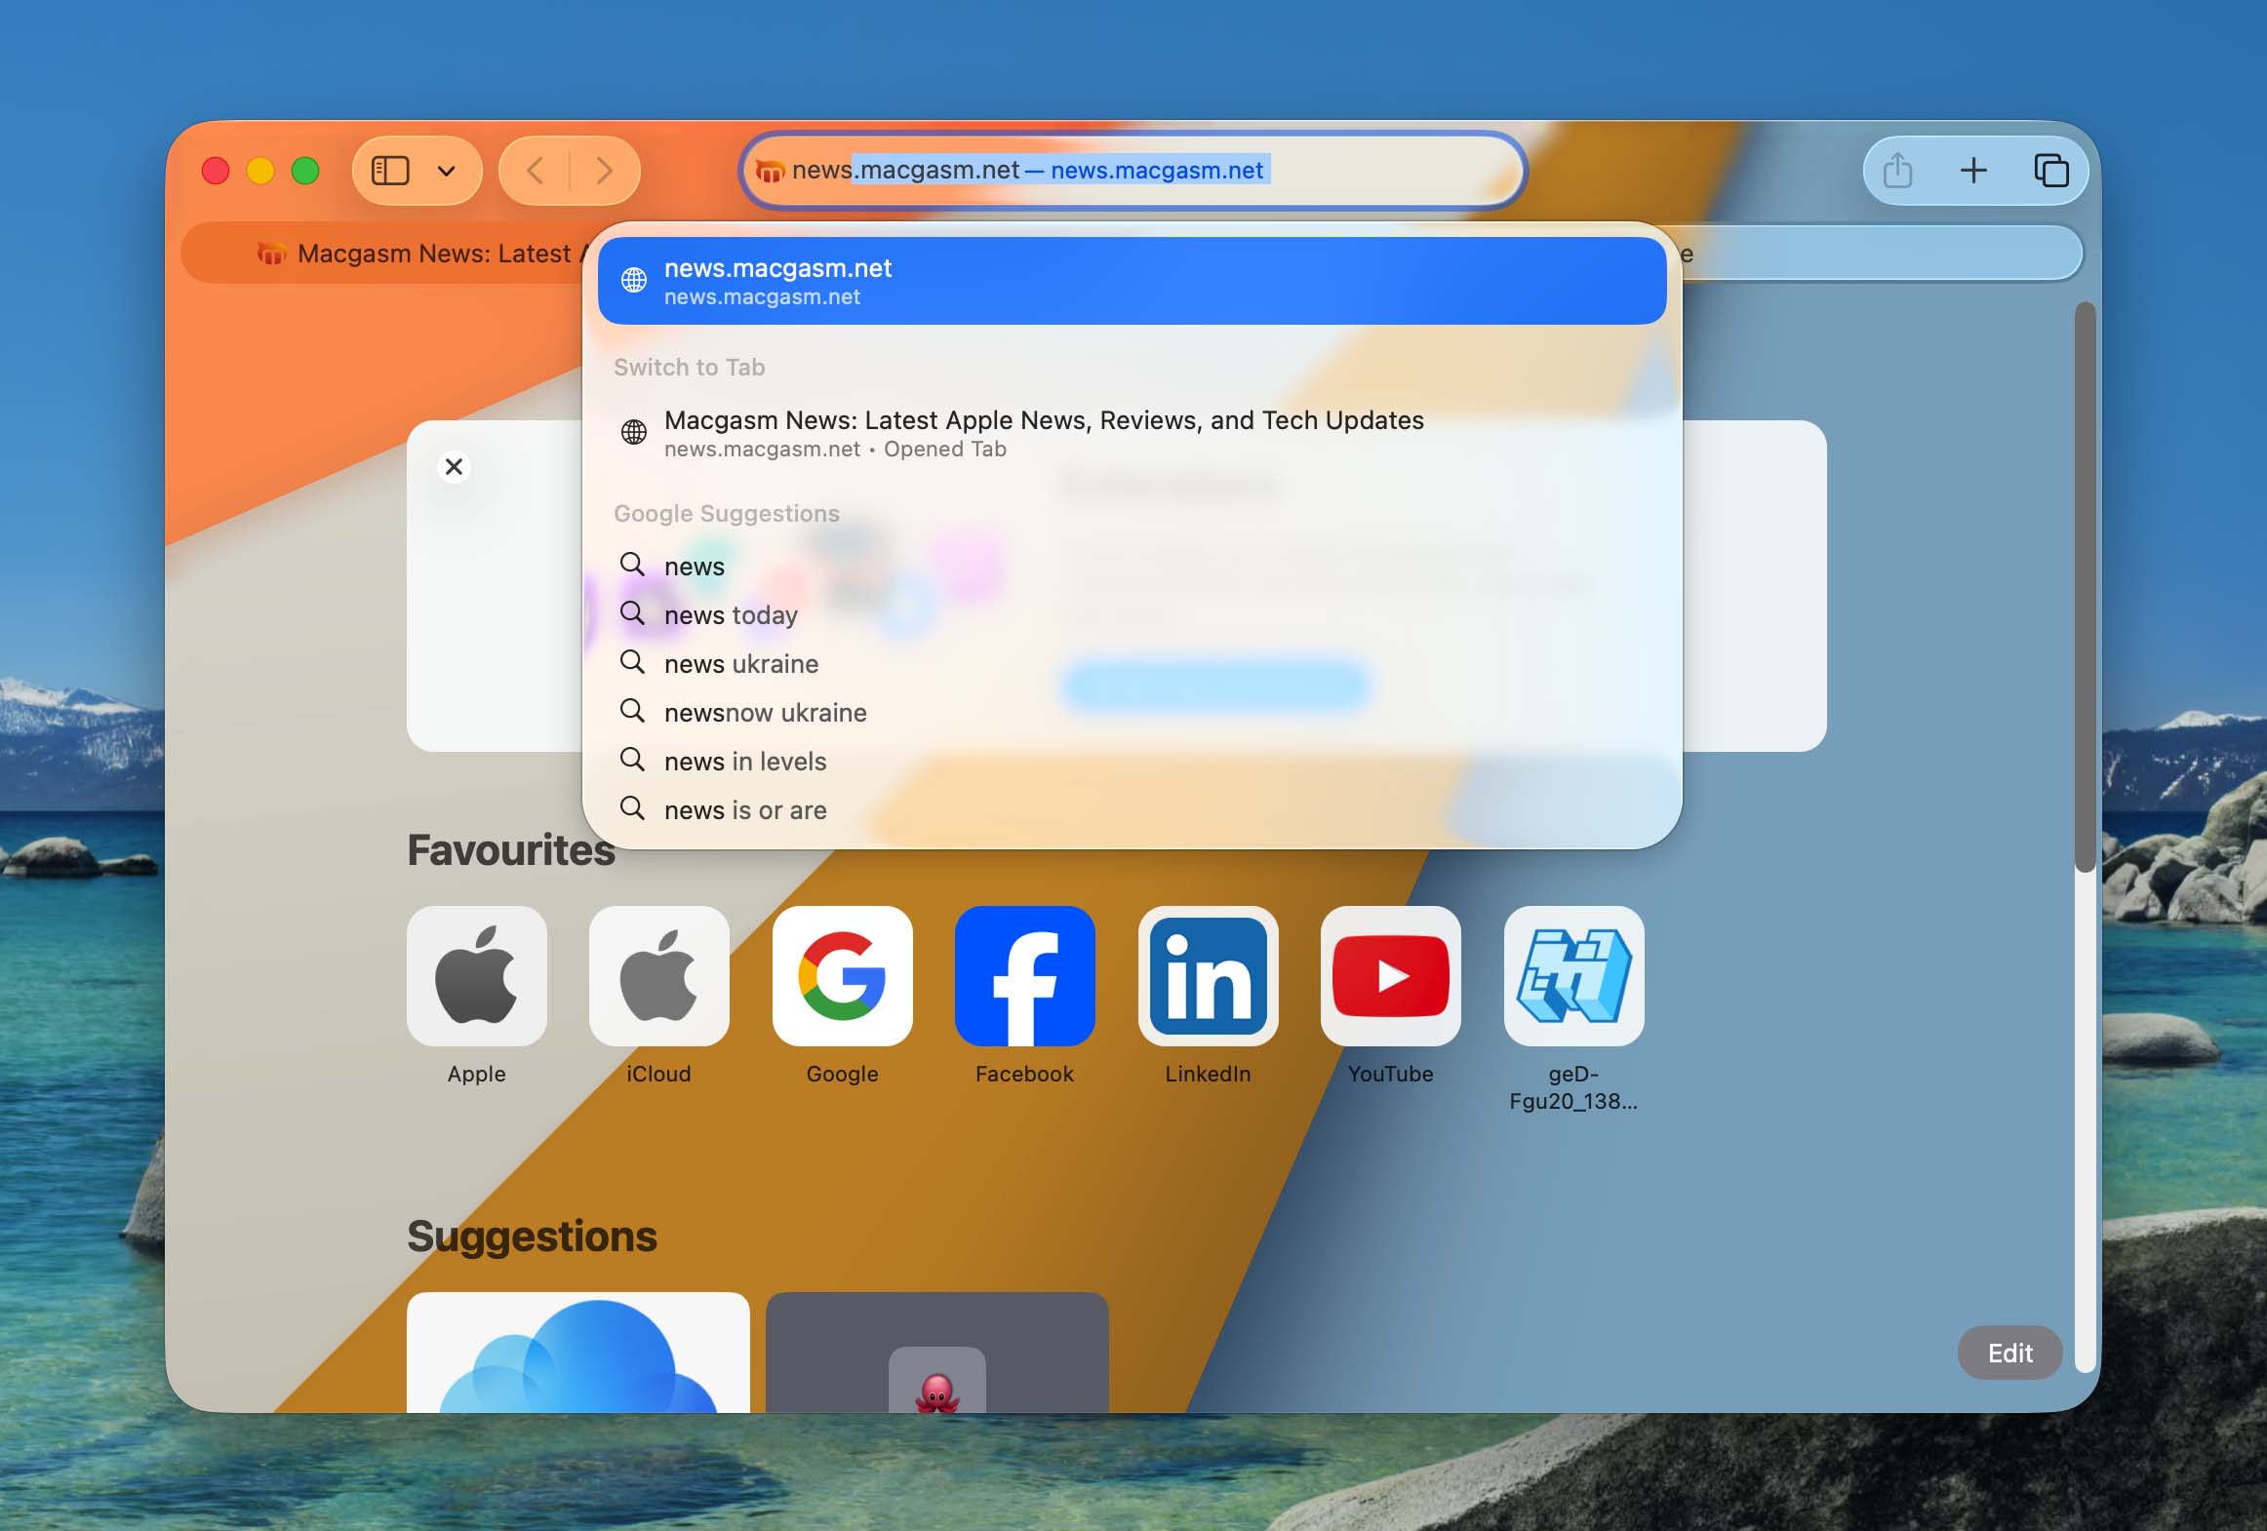Click inside the address bar field
Viewport: 2267px width, 1531px height.
(1133, 171)
